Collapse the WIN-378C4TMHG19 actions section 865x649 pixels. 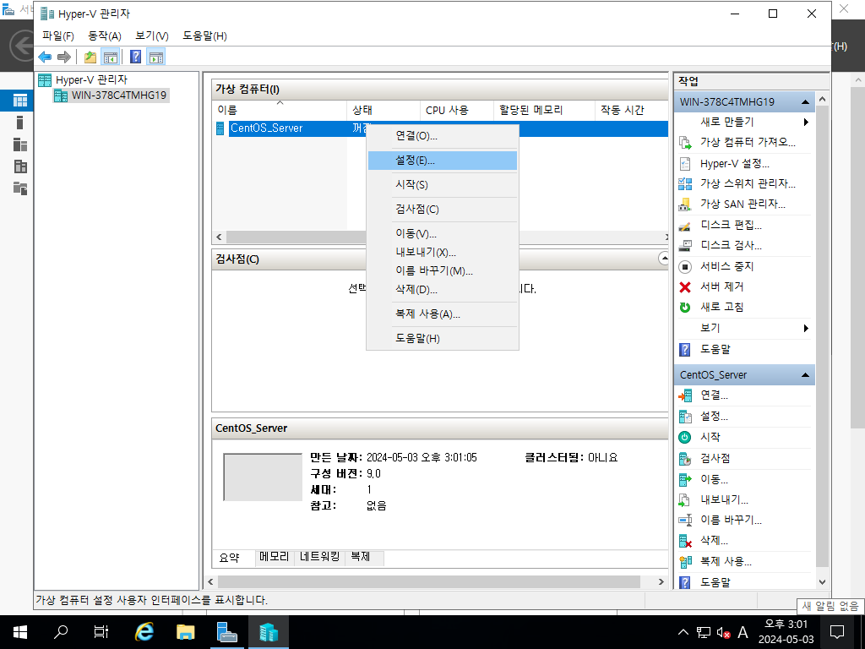(805, 102)
